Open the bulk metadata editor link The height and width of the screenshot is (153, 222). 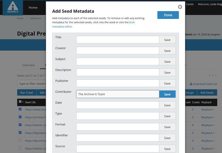62,26
